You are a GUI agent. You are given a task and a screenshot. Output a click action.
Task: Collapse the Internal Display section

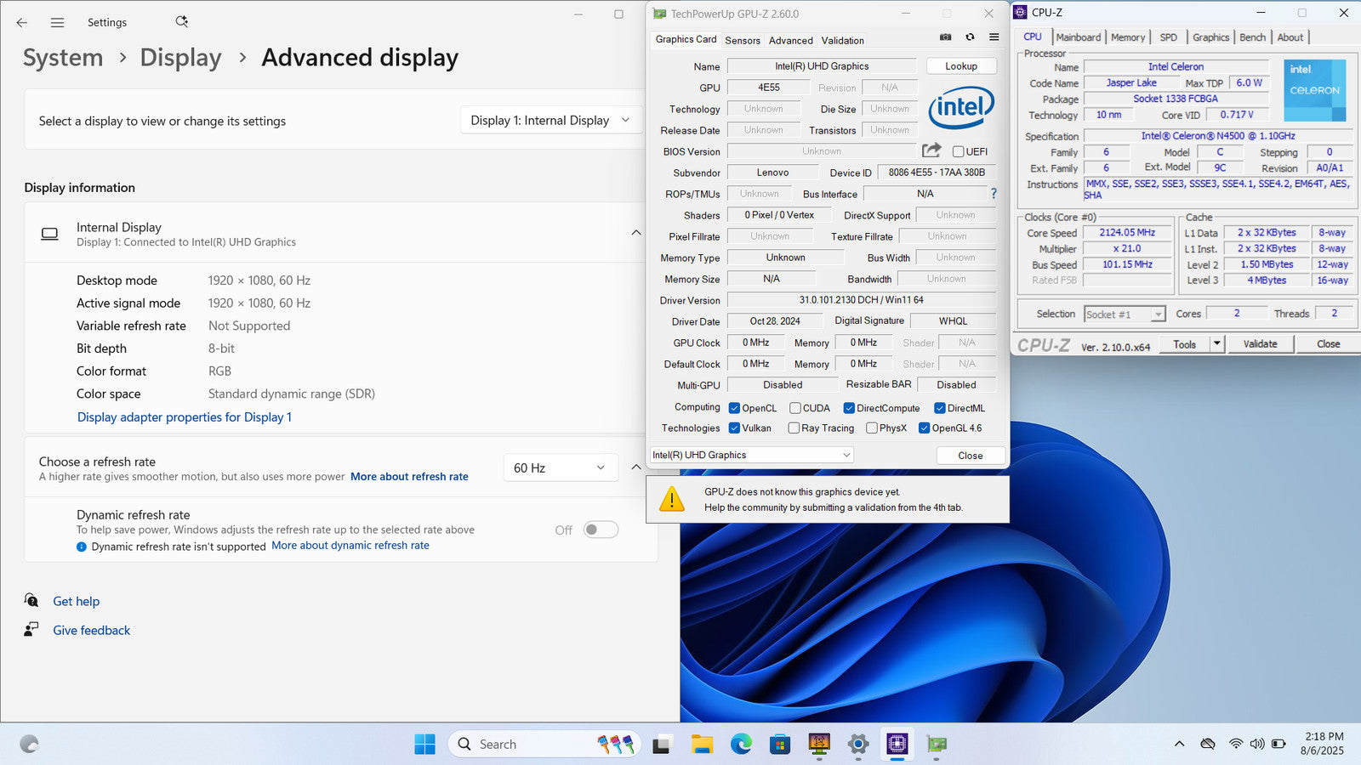click(x=636, y=233)
